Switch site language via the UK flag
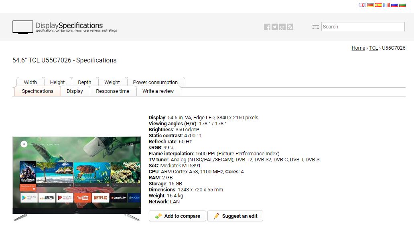The height and width of the screenshot is (245, 414). pyautogui.click(x=362, y=5)
